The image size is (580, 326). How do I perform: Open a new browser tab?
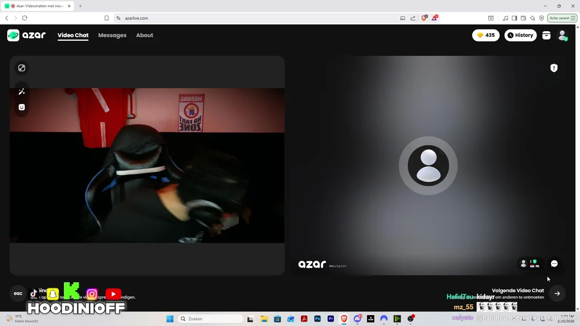tap(80, 6)
